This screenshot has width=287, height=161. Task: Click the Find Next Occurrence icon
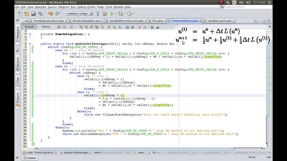[x=91, y=27]
